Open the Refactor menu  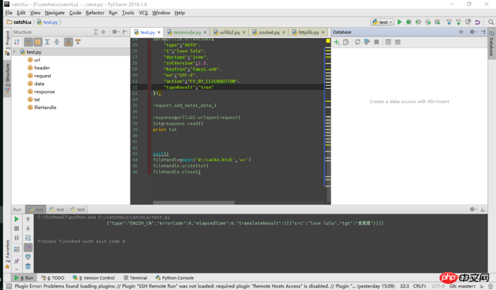pyautogui.click(x=95, y=12)
